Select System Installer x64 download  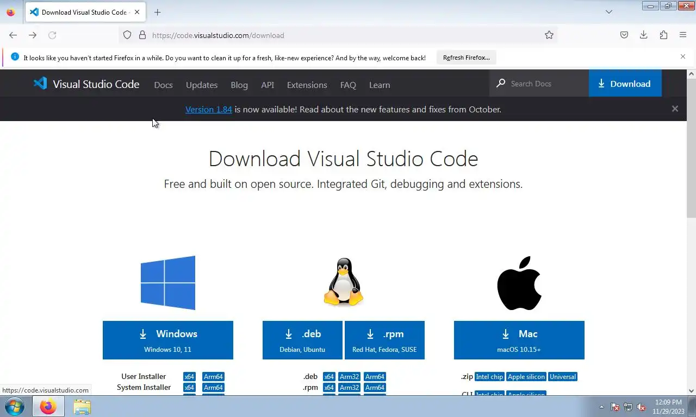pyautogui.click(x=189, y=388)
